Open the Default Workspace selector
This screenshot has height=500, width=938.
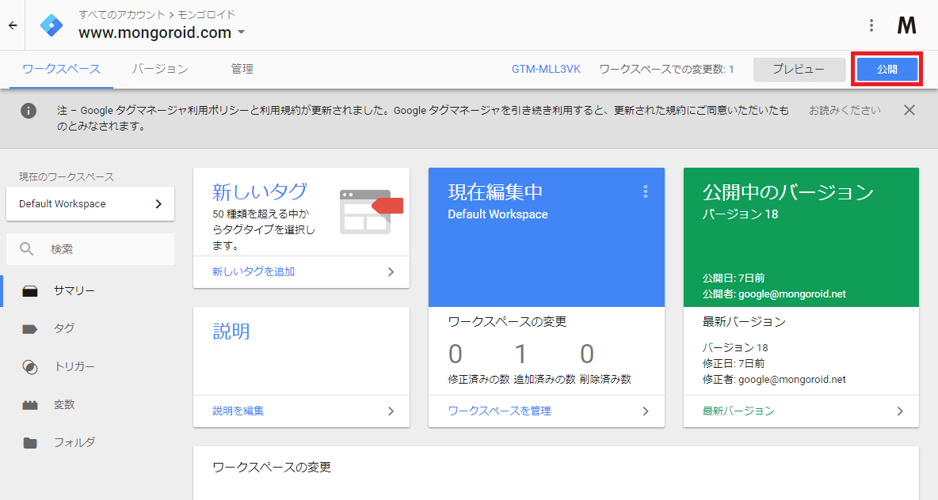(x=90, y=203)
